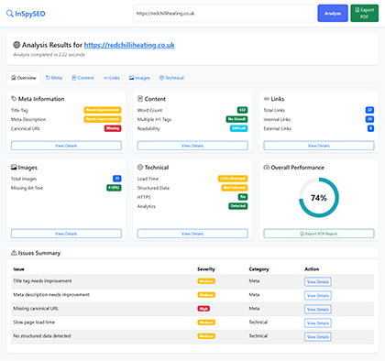Image resolution: width=385 pixels, height=361 pixels.
Task: Click the chain icon beside Links heading
Action: (x=267, y=99)
